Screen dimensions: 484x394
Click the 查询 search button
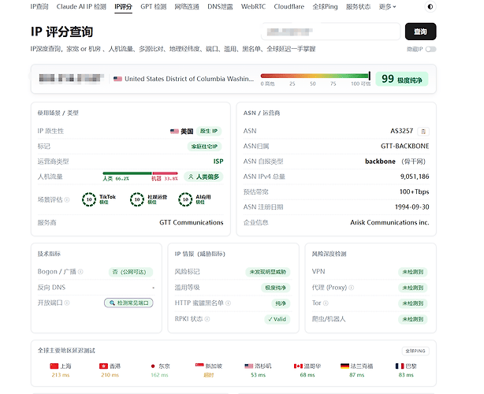[420, 32]
